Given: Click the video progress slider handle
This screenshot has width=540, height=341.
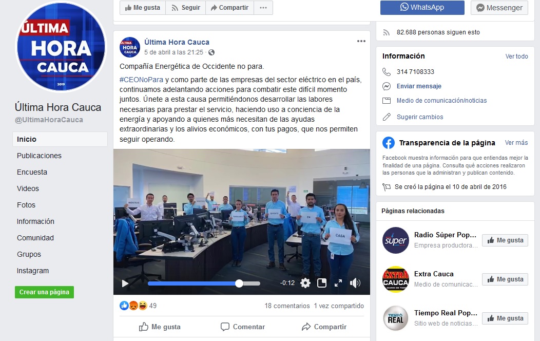Looking at the screenshot, I should [x=239, y=283].
